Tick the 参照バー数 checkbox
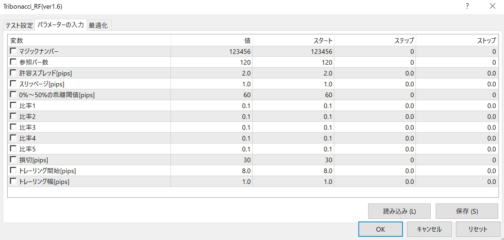Screen dimensions: 504x240 13,62
